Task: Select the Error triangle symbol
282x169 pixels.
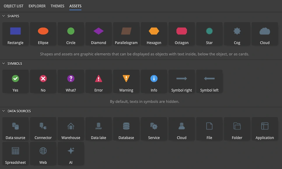Action: (x=99, y=81)
